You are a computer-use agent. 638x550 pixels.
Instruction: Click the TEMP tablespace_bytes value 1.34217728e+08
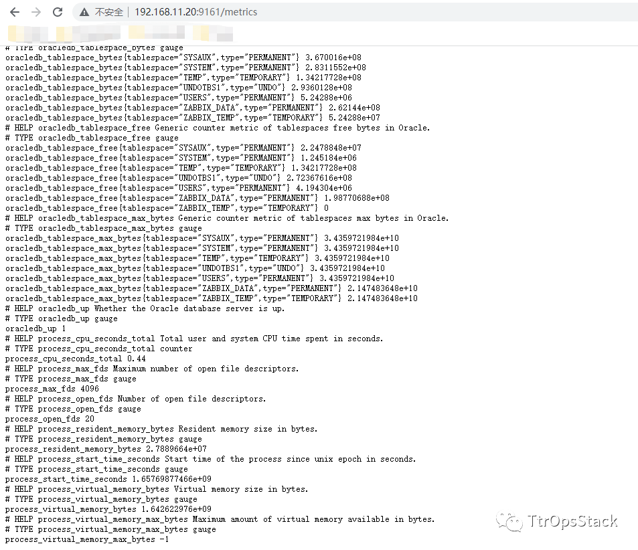pos(328,78)
